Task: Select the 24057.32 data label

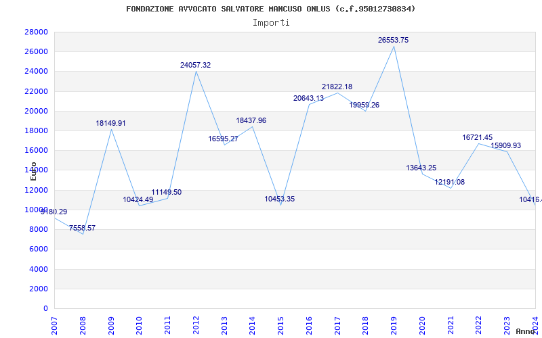Action: pos(195,65)
